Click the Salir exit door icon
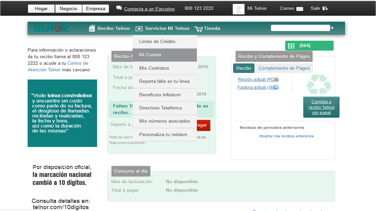The image size is (376, 211). tap(325, 9)
